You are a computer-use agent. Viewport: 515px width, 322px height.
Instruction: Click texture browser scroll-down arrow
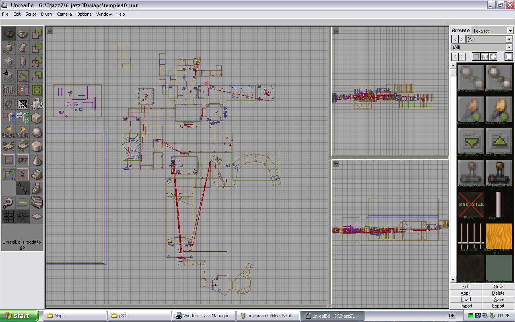click(453, 280)
